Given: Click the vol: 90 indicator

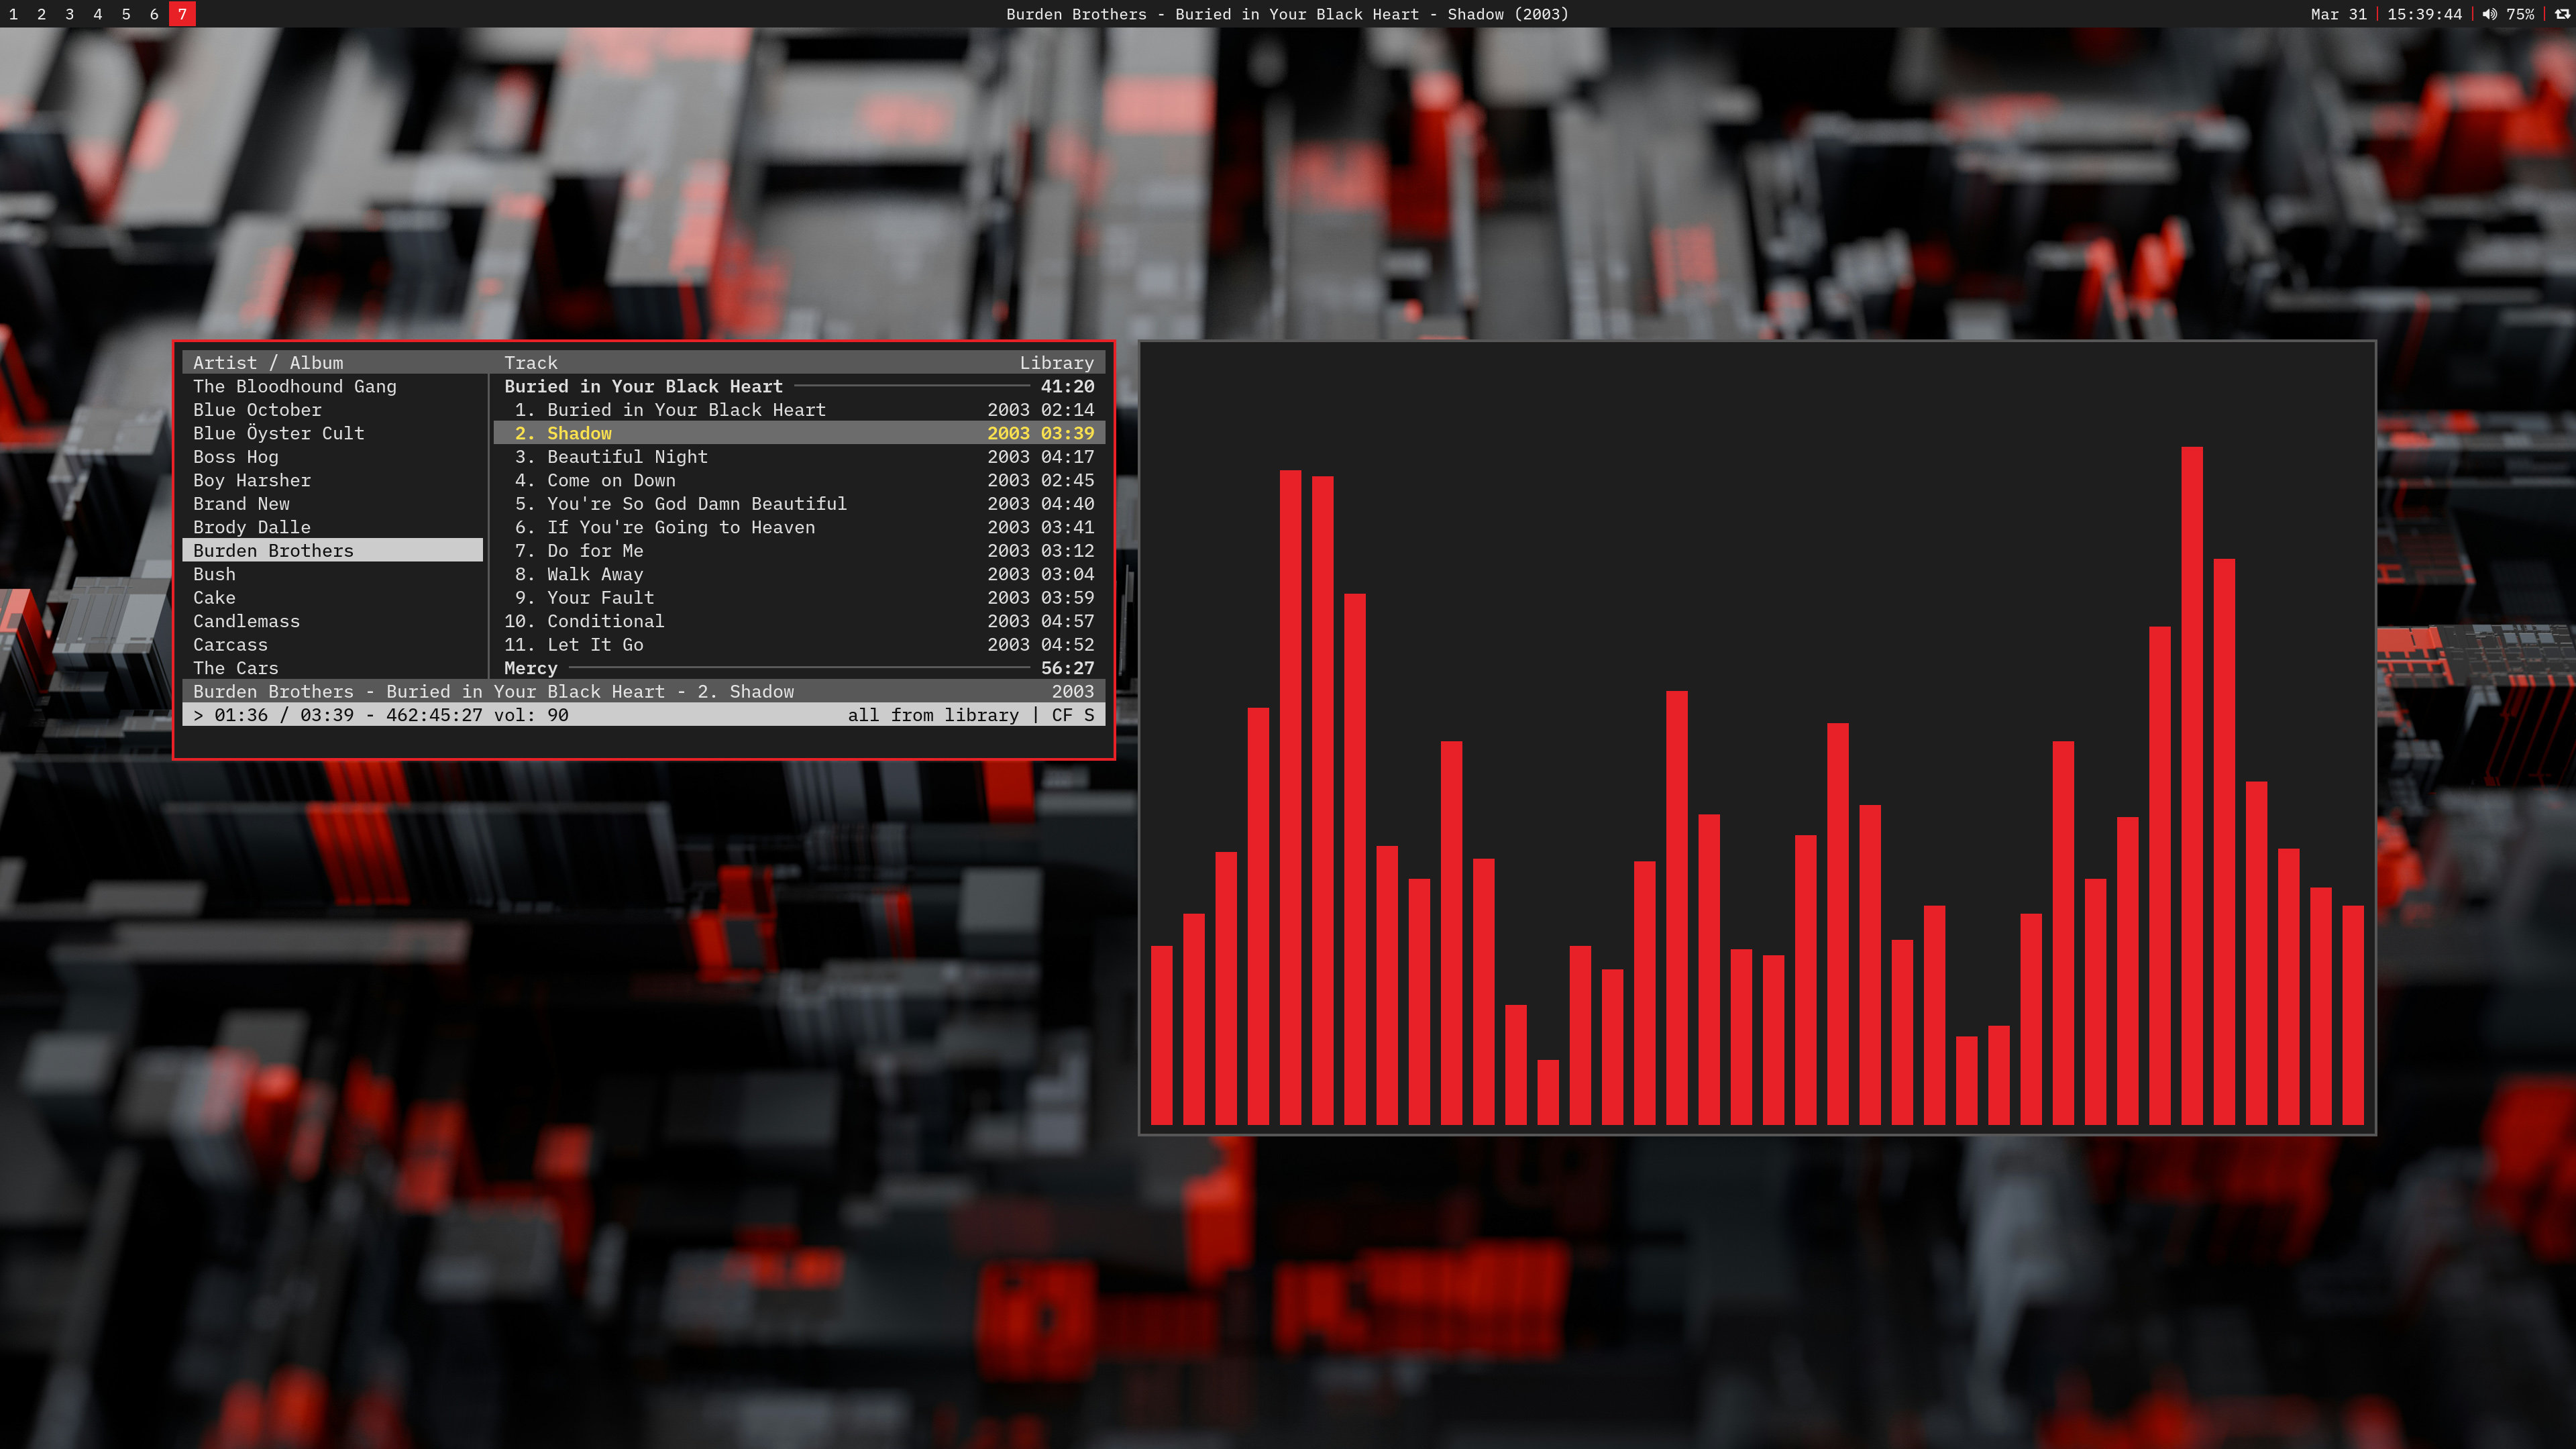Looking at the screenshot, I should 530,715.
